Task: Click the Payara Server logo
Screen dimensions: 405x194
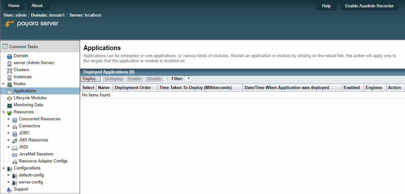Action: (31, 23)
